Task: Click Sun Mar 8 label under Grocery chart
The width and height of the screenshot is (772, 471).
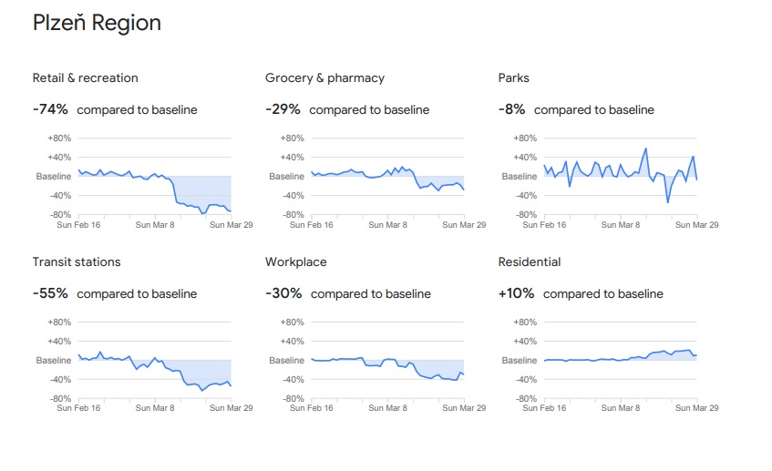Action: [x=388, y=224]
